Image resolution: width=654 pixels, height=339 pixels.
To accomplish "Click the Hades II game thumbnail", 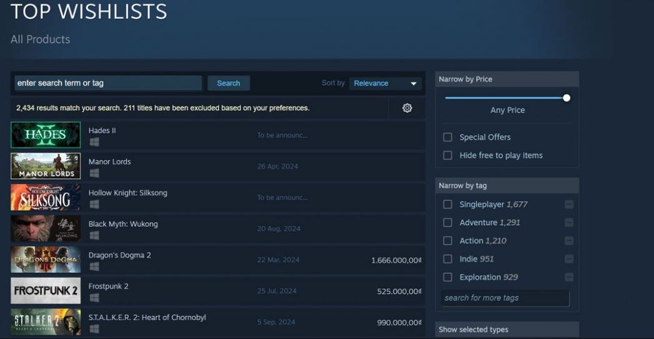I will 46,135.
